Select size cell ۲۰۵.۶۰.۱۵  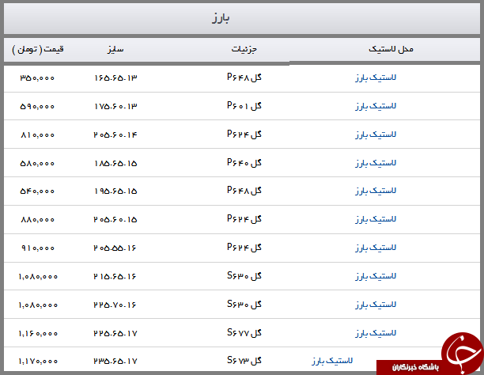tap(115, 219)
